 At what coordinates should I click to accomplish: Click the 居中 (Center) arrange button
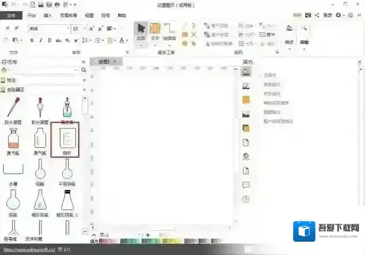coord(267,35)
